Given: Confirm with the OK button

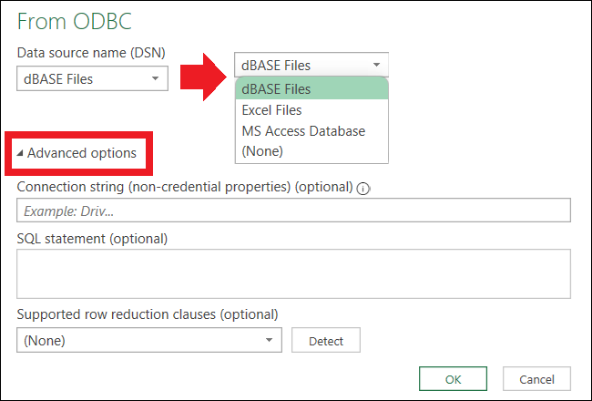Looking at the screenshot, I should pos(453,379).
